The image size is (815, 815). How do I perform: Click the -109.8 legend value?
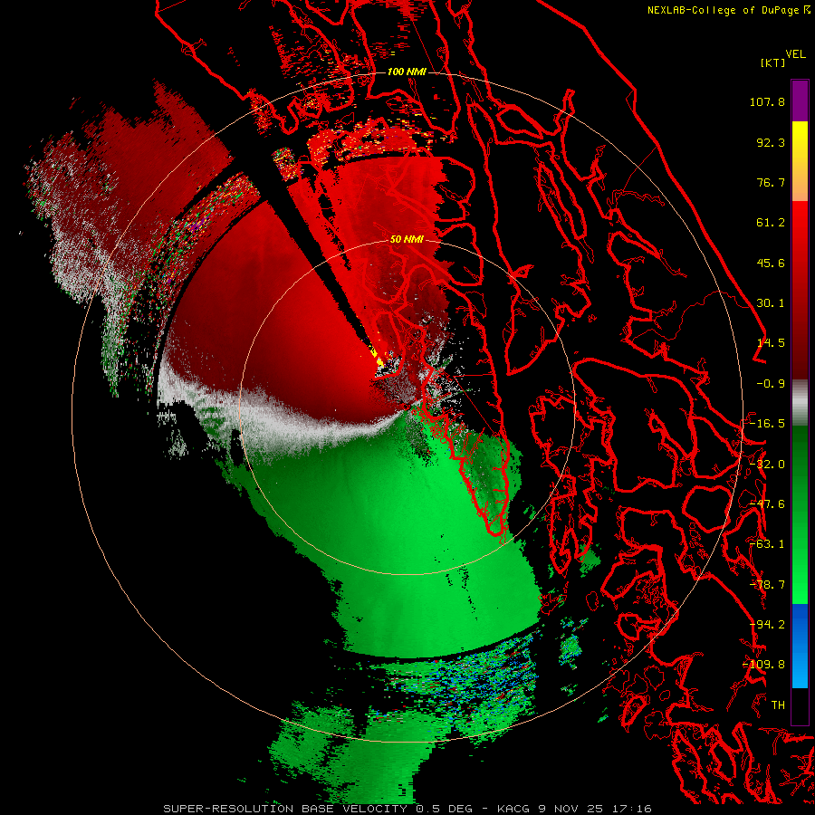(x=764, y=665)
